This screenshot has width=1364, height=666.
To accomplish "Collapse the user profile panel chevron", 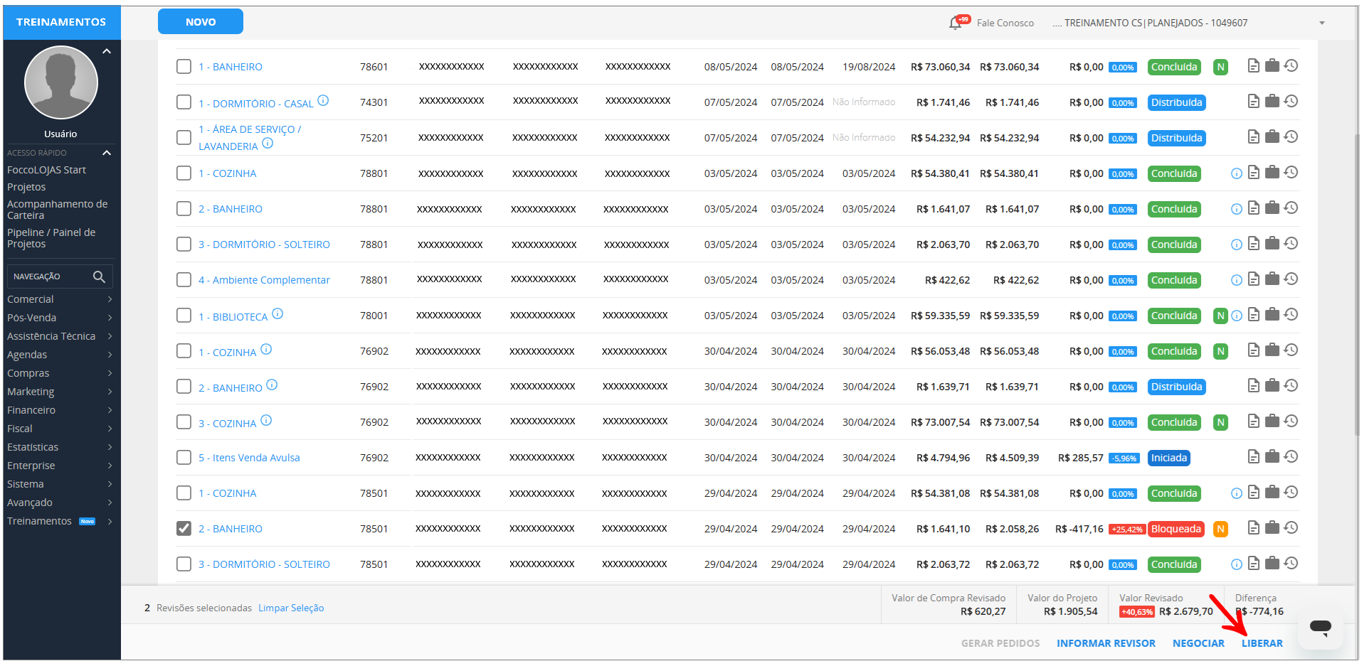I will tap(107, 51).
